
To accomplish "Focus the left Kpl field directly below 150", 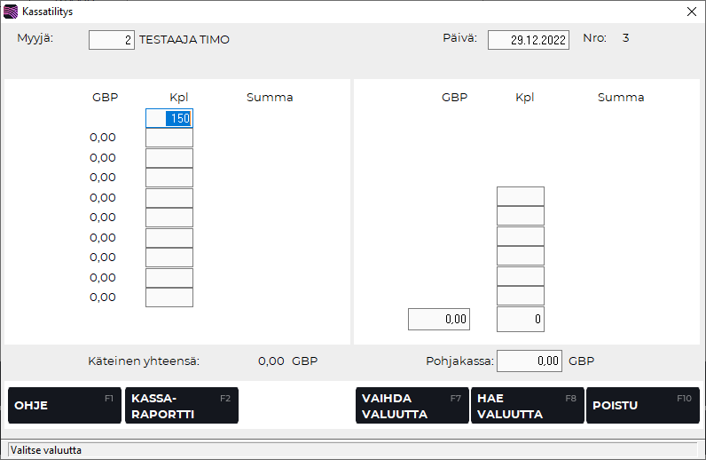I will pos(169,138).
